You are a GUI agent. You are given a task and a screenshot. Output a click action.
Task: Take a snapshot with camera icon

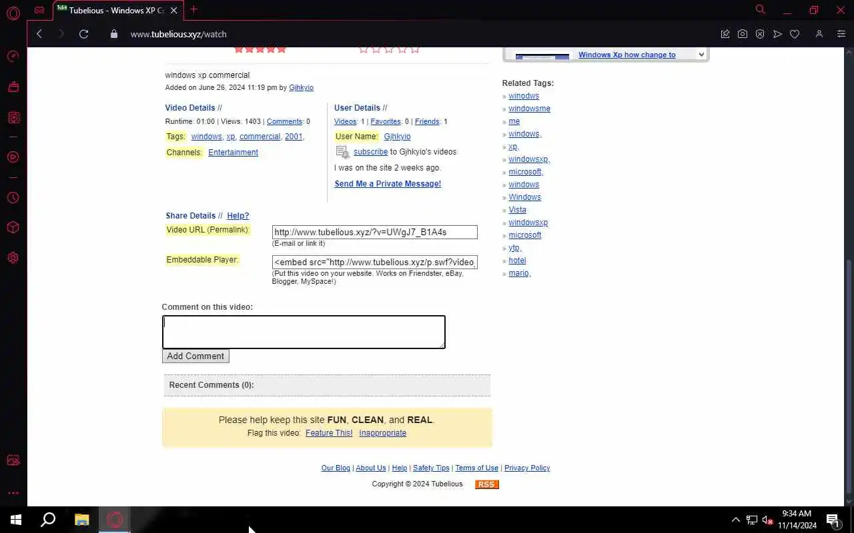(x=743, y=34)
